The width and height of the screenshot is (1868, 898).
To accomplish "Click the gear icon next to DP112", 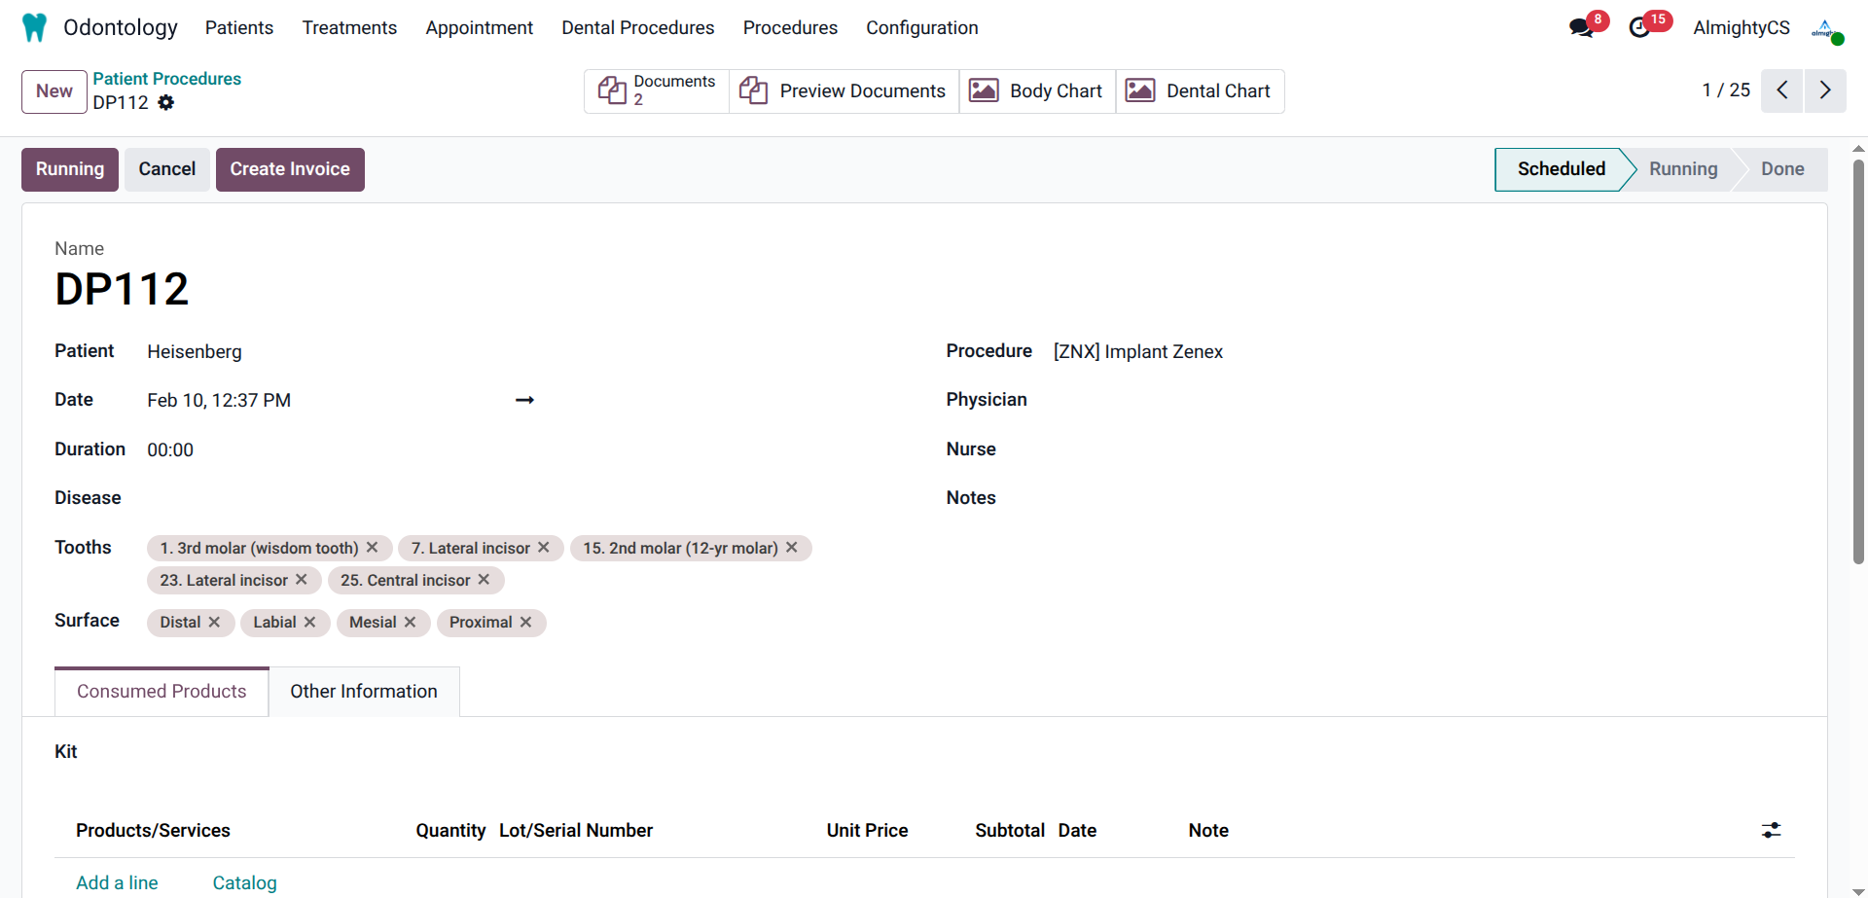I will point(166,102).
